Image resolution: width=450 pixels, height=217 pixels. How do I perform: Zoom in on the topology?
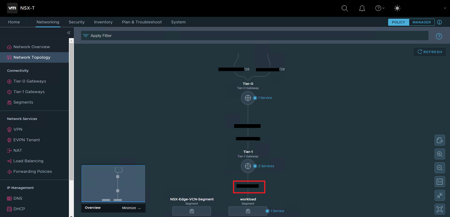pos(439,154)
